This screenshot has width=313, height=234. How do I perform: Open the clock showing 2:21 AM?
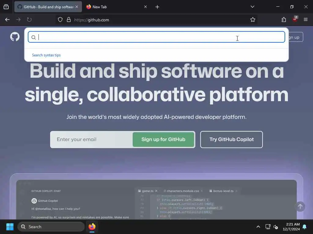(x=291, y=227)
